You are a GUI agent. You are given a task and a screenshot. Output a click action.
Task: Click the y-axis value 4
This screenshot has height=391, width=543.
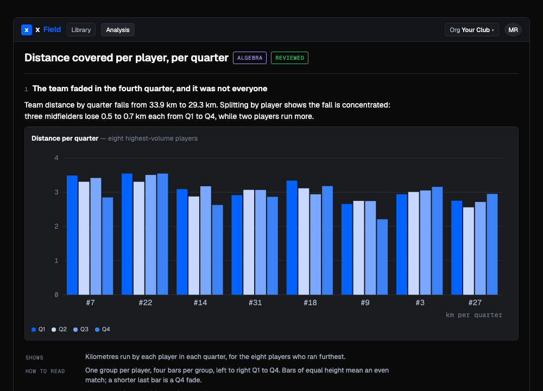pos(56,158)
